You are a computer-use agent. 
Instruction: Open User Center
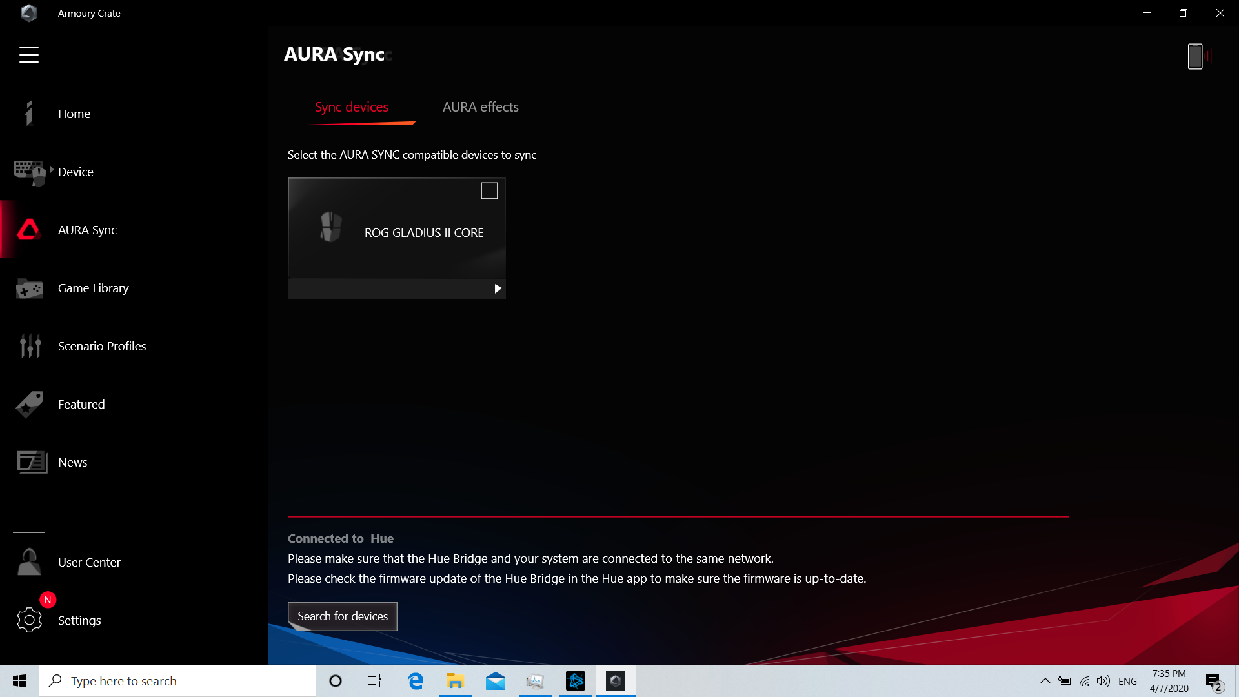click(89, 562)
